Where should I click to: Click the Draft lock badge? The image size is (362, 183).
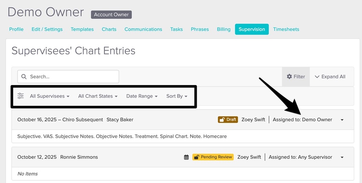227,120
